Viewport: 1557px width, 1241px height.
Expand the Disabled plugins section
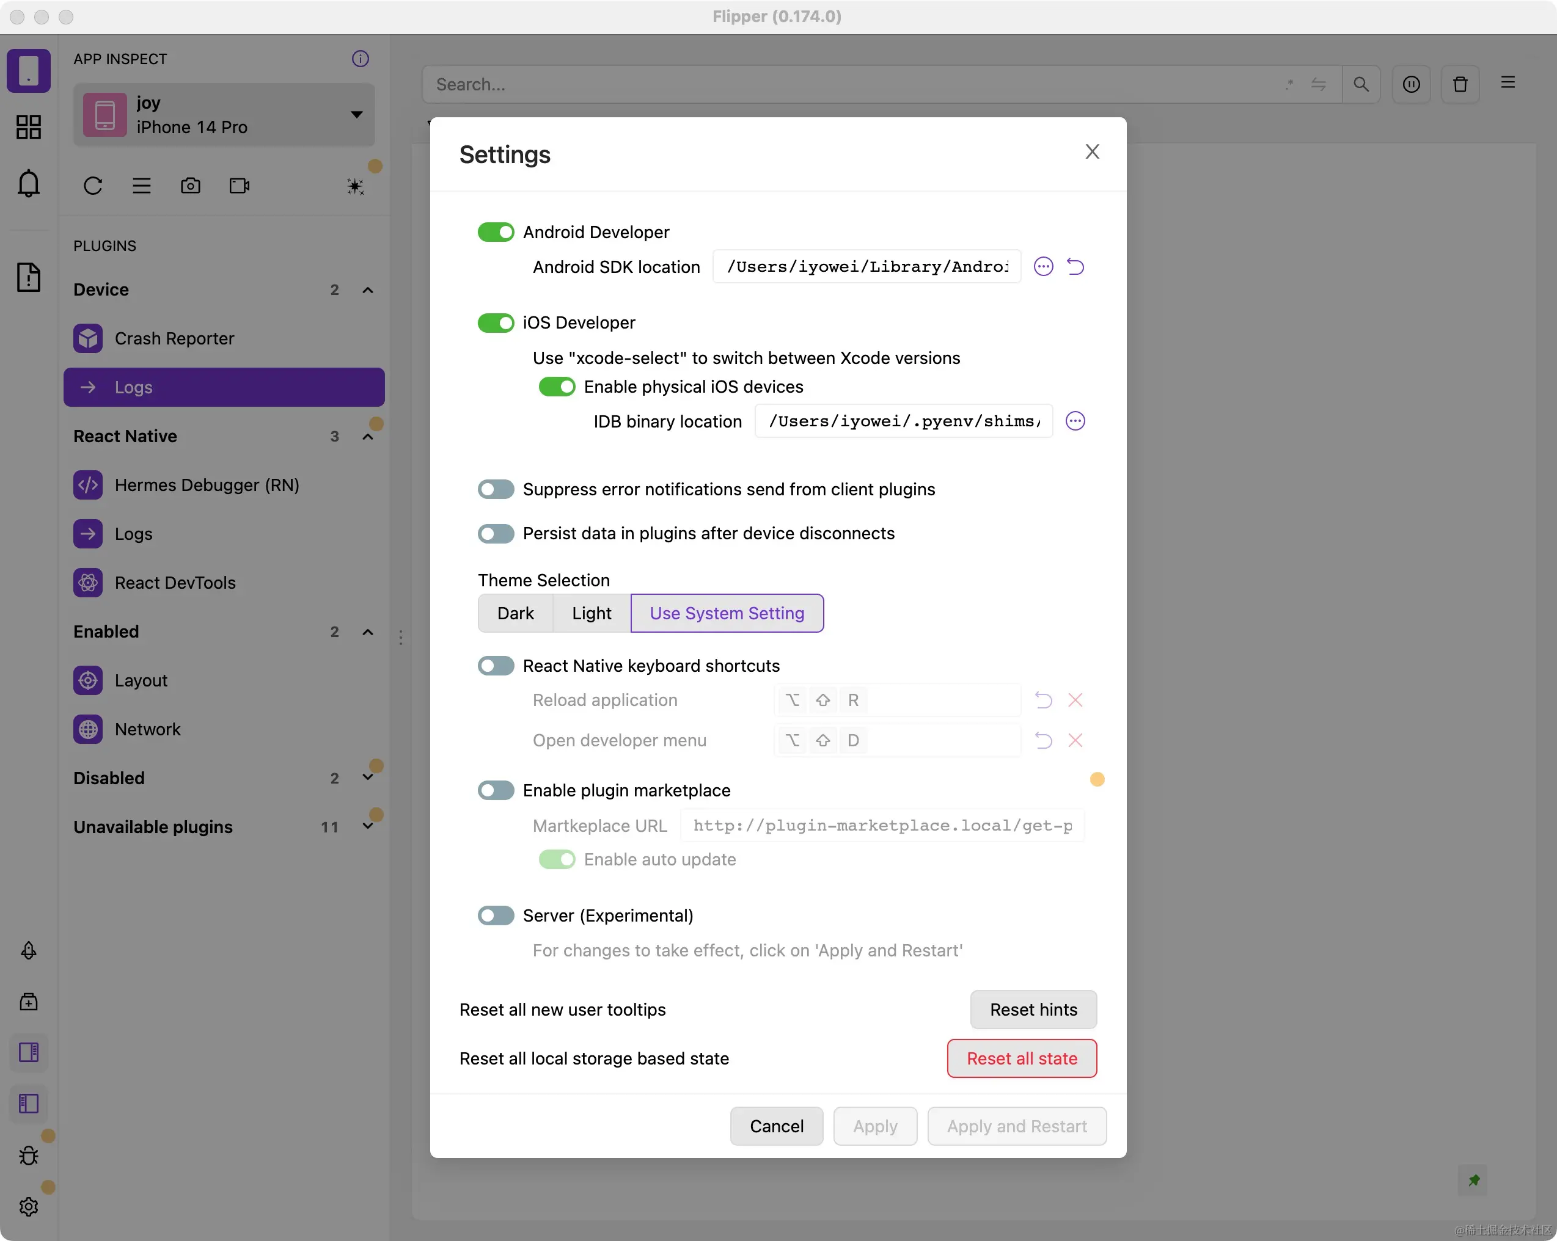368,777
